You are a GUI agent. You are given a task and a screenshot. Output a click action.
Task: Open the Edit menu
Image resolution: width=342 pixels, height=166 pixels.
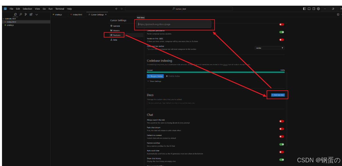[x=18, y=9]
